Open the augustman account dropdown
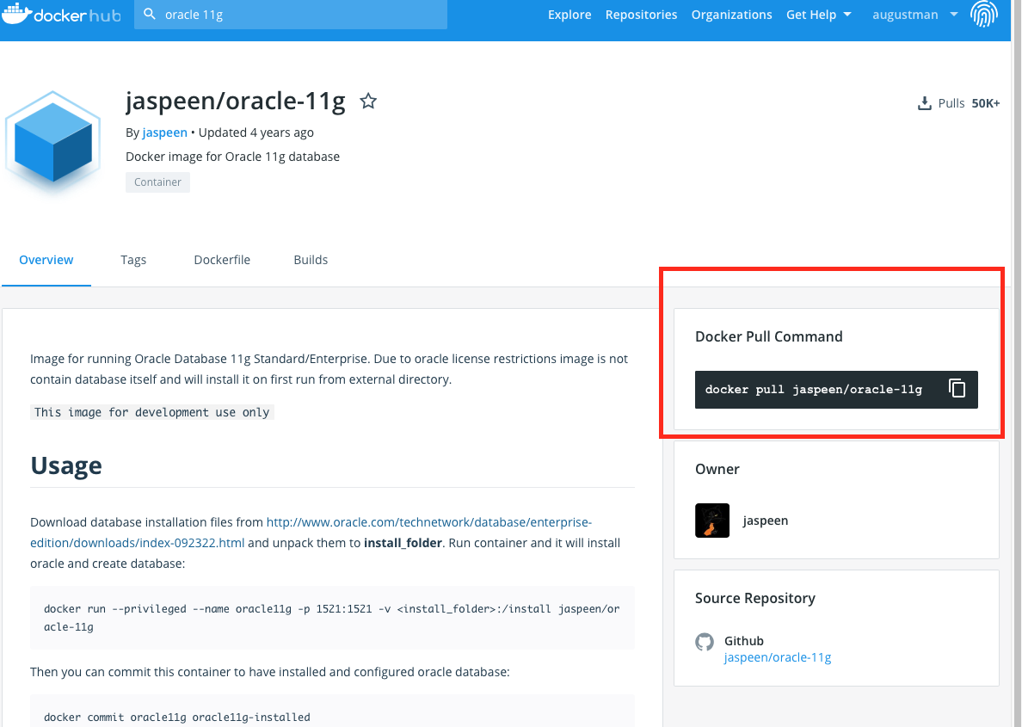The image size is (1022, 727). [915, 15]
